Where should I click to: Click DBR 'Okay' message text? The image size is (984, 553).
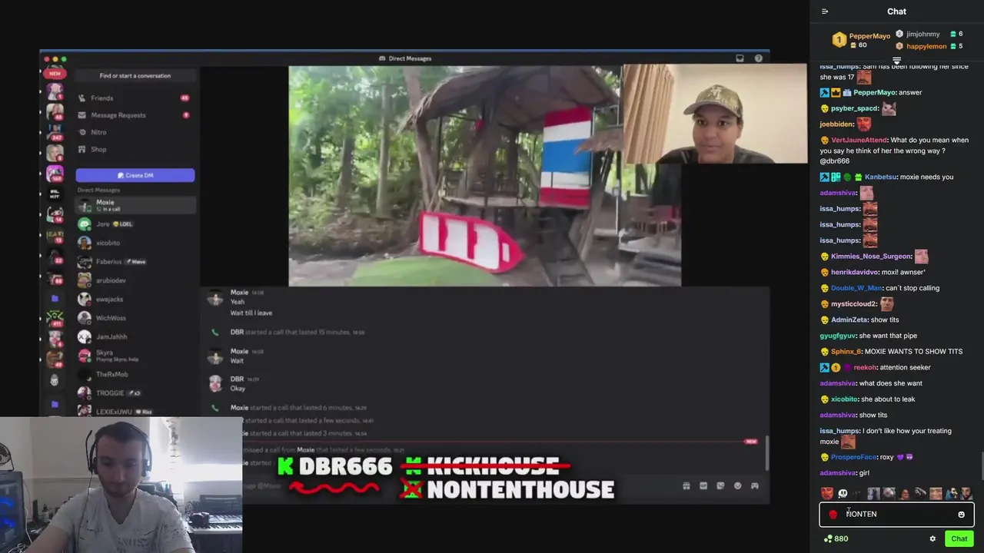pyautogui.click(x=238, y=389)
